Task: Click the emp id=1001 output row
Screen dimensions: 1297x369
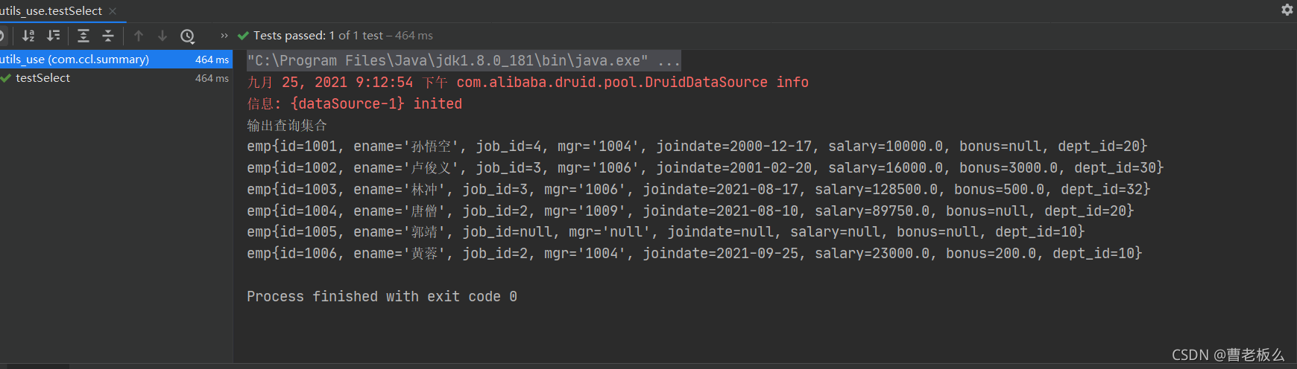Action: click(697, 147)
